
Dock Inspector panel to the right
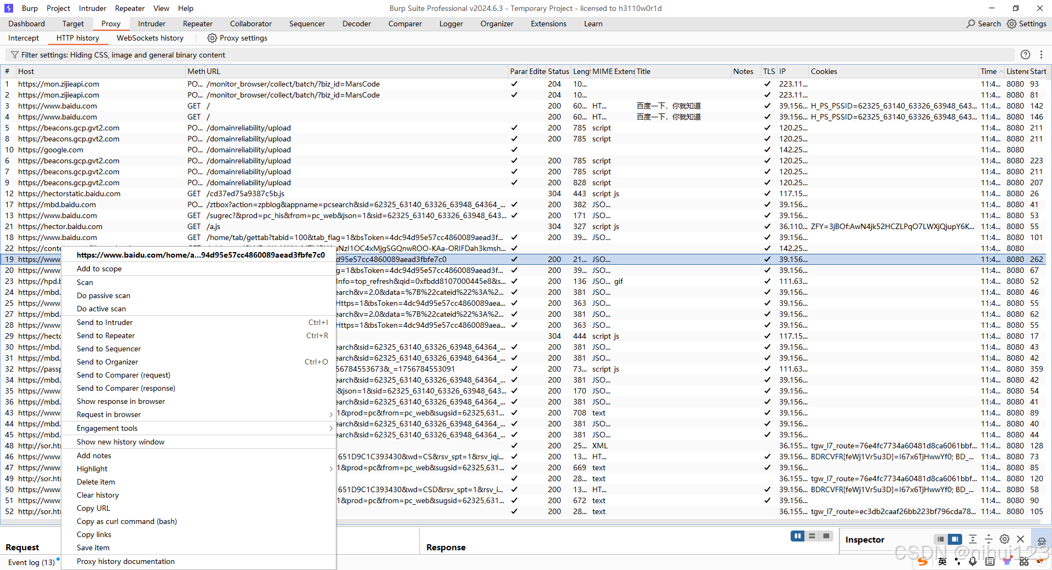pyautogui.click(x=955, y=539)
